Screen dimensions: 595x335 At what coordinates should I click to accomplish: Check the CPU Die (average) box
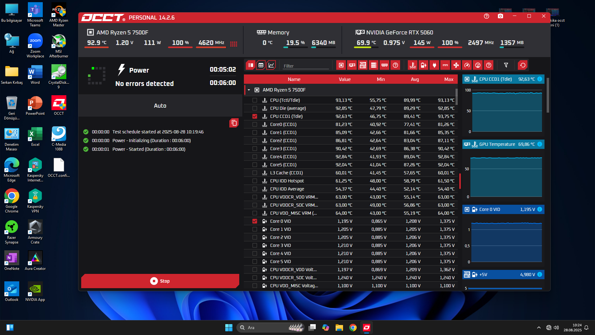pos(255,108)
